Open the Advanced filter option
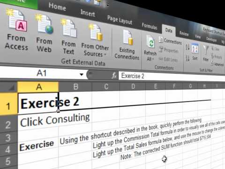225x169 pixels. (217, 63)
